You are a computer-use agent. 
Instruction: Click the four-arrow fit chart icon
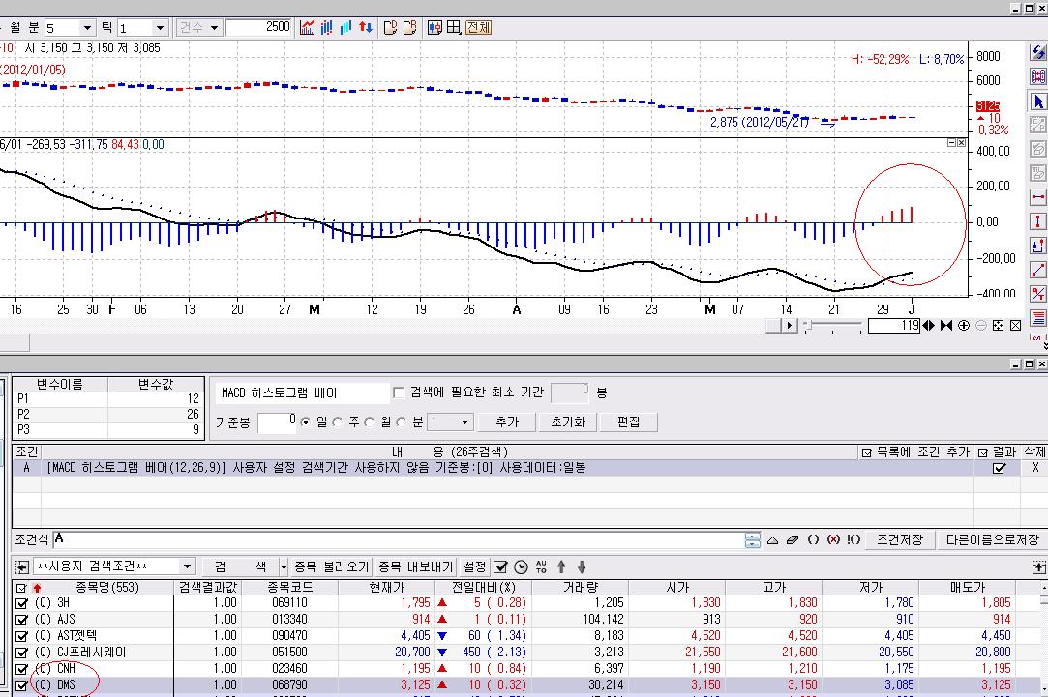point(998,325)
